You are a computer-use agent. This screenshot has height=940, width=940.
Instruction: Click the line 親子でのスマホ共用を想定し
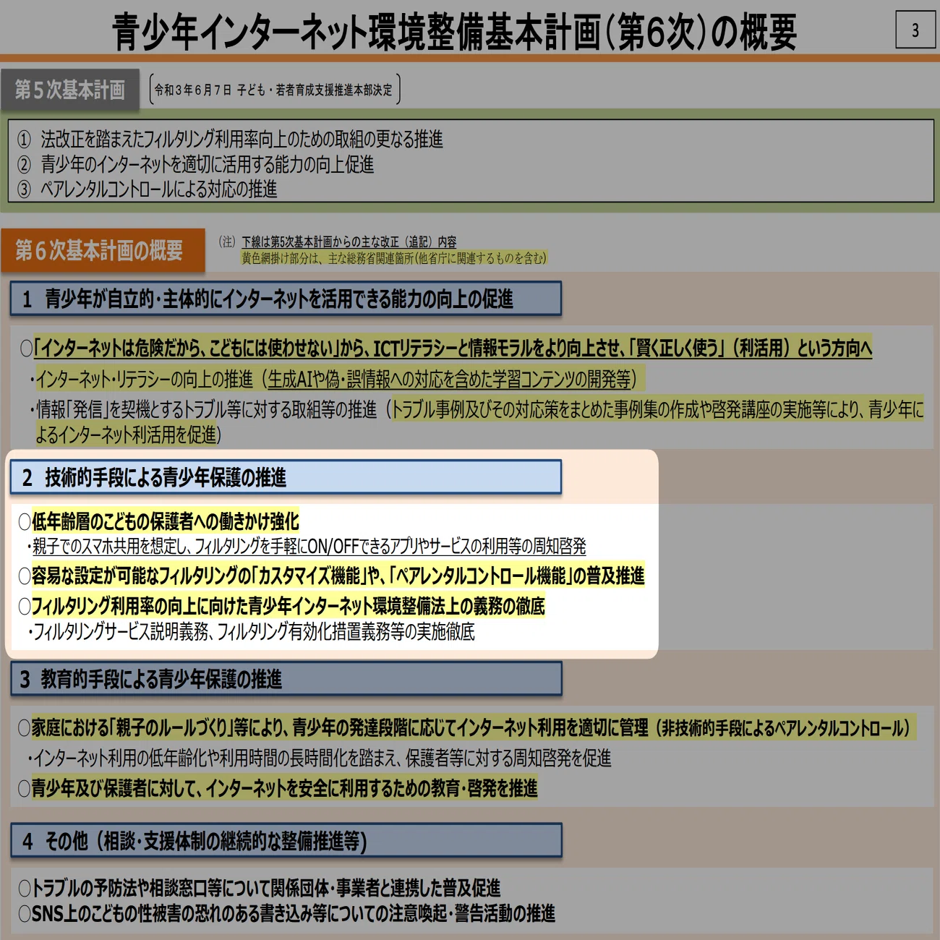307,546
